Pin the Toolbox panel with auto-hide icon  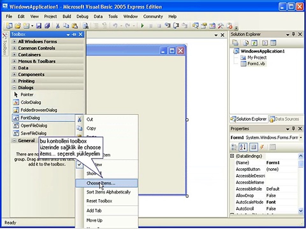click(x=74, y=34)
